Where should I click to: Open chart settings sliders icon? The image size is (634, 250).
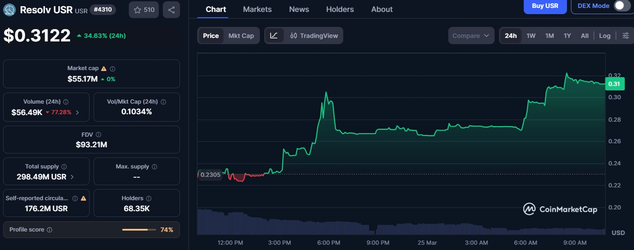(626, 36)
